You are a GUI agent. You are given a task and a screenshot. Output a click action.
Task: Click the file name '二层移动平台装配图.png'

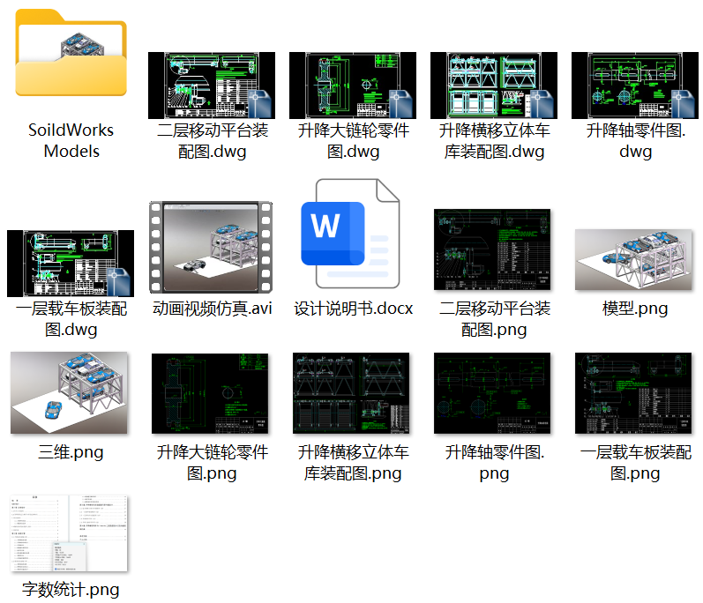(494, 319)
